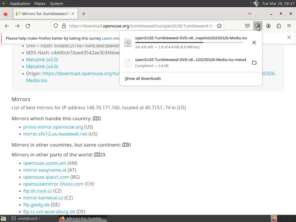Viewport: 296px width, 222px height.
Task: Select the Mirrors for /tumbleweed tab
Action: coord(45,14)
